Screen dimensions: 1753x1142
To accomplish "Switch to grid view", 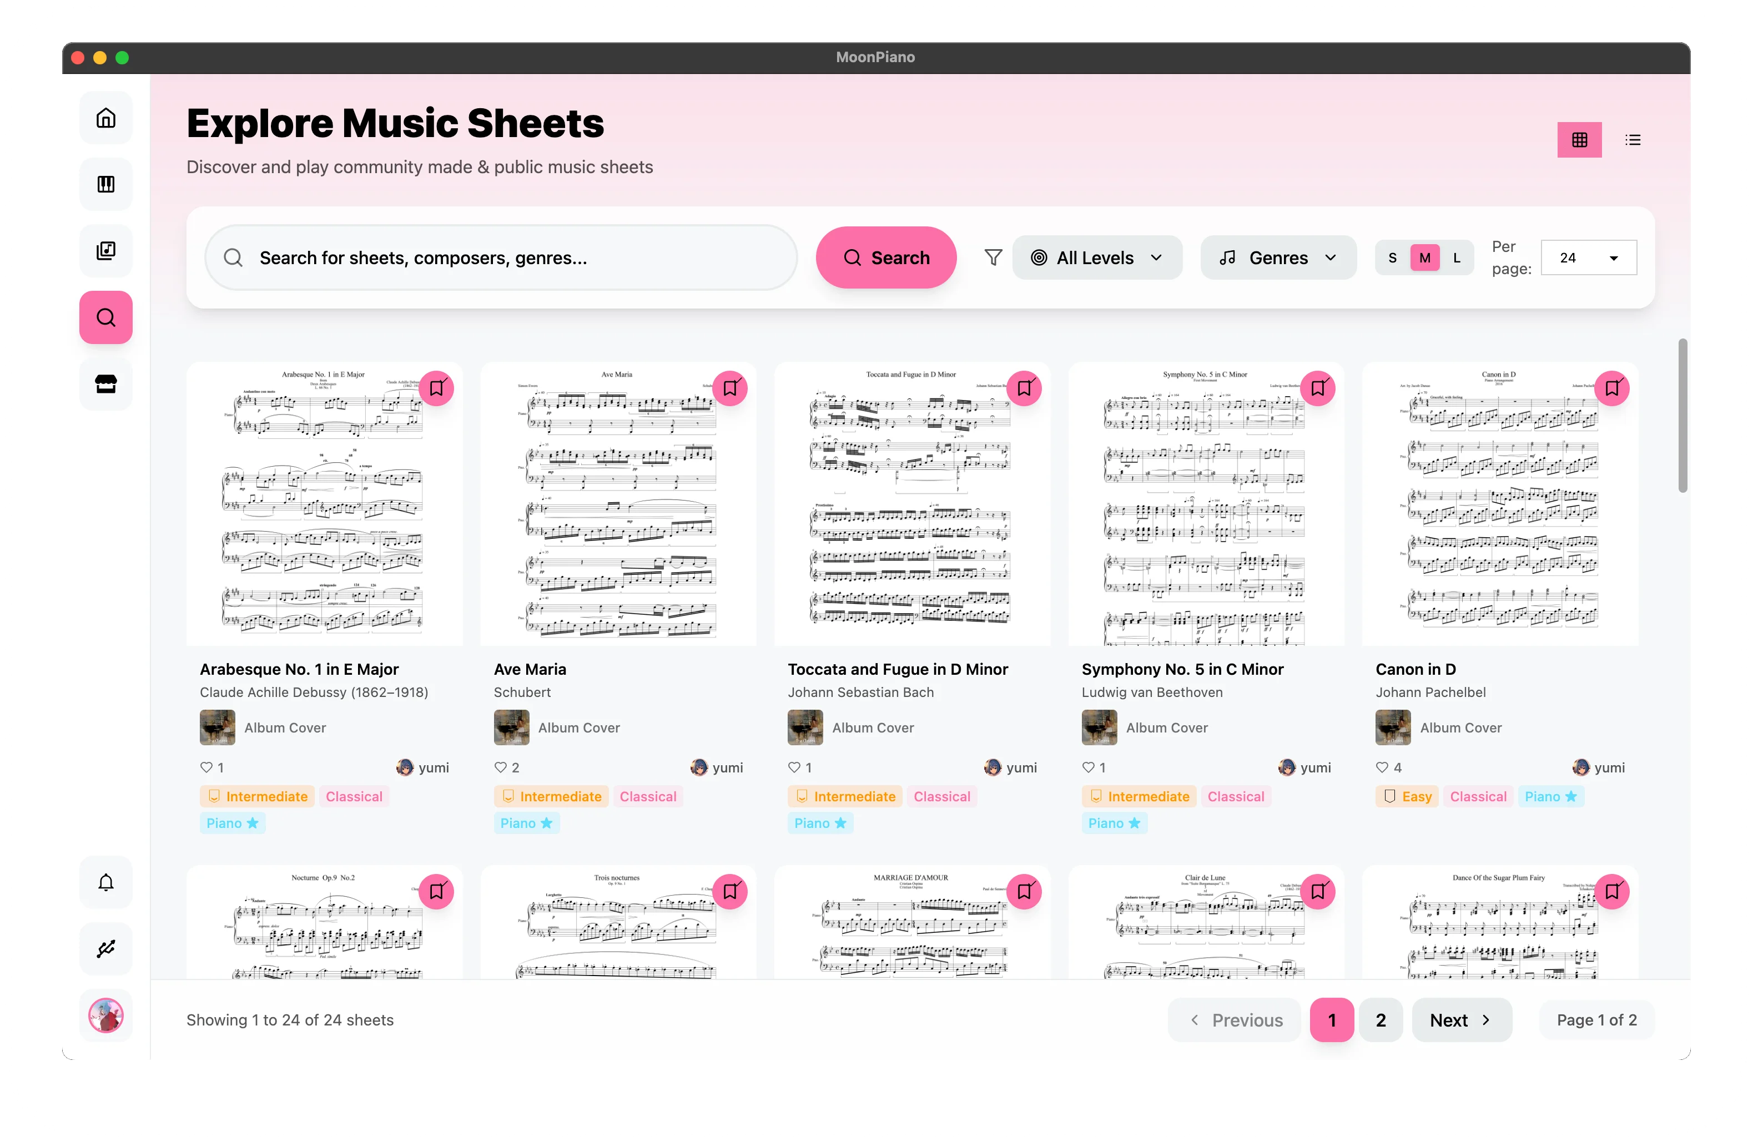I will [1579, 139].
